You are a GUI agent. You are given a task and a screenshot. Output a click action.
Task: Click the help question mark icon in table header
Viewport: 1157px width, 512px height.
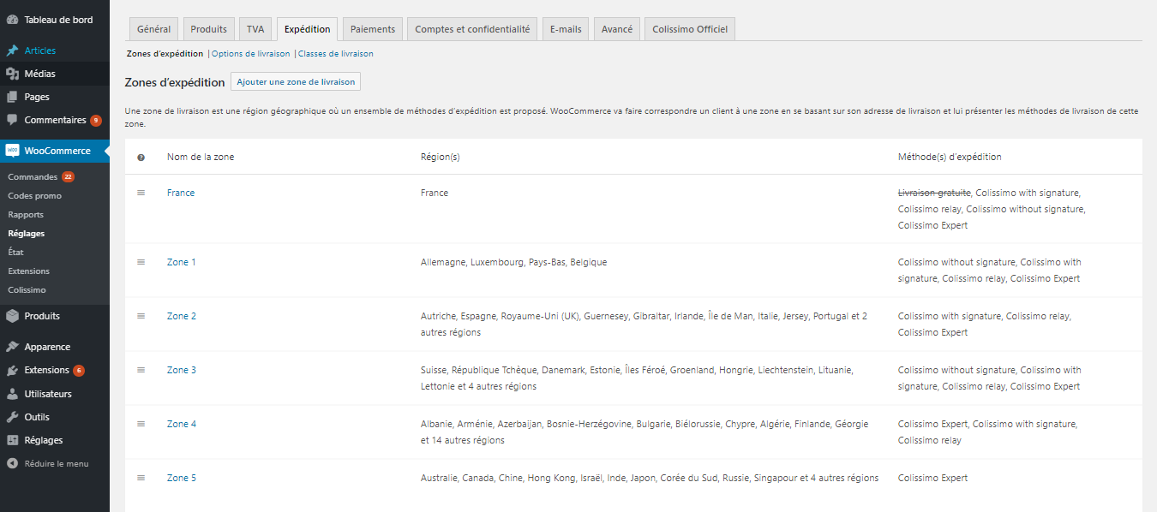pos(141,158)
